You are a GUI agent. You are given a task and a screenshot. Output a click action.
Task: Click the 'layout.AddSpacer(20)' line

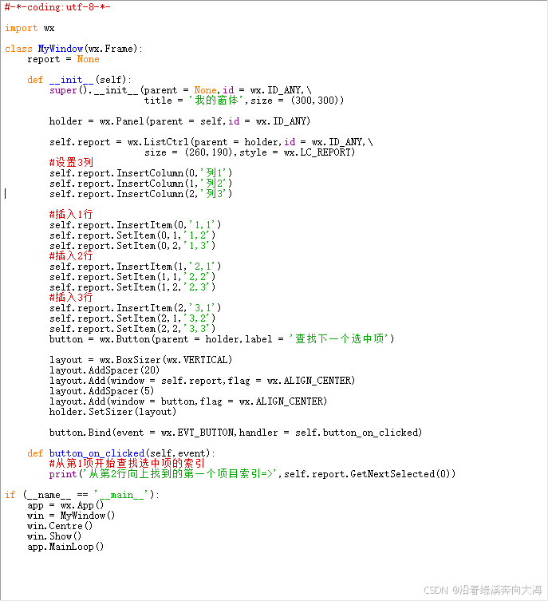pyautogui.click(x=104, y=370)
